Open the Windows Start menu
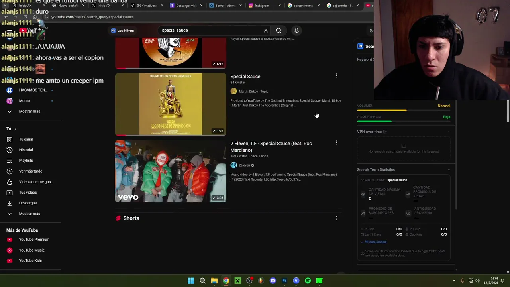The height and width of the screenshot is (287, 510). point(191,281)
